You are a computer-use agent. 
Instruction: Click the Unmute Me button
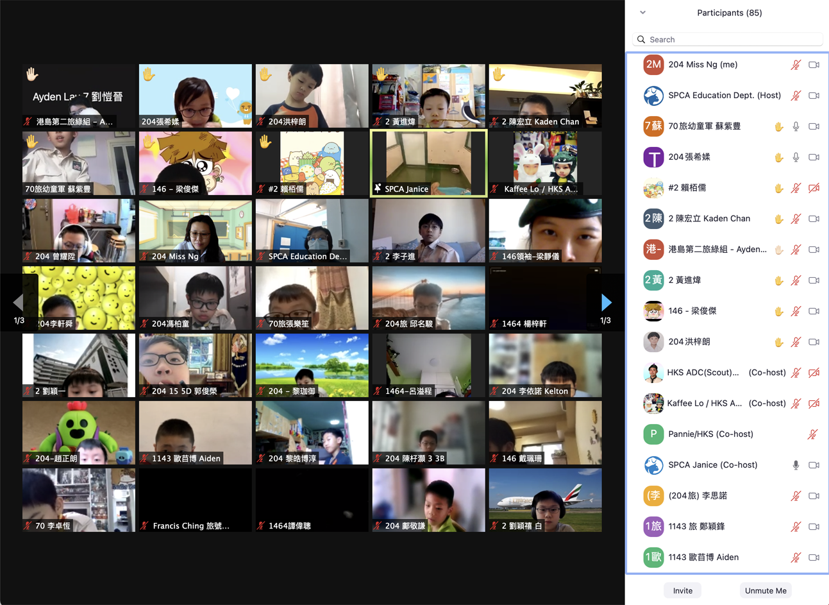(x=765, y=590)
